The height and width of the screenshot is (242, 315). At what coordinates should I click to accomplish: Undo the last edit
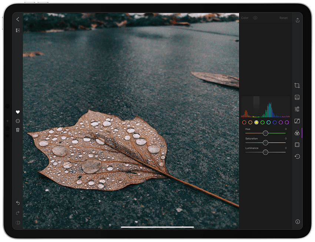17,203
